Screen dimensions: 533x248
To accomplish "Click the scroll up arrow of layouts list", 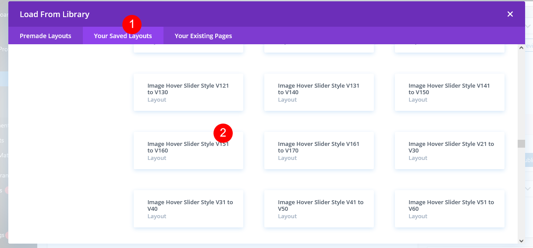I will point(521,48).
